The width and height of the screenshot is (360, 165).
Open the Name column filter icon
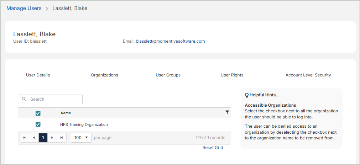(x=227, y=113)
